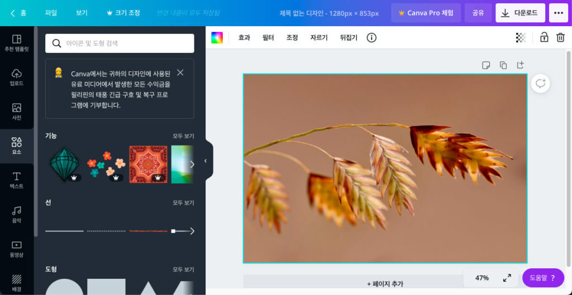Add the gray circle shape
The width and height of the screenshot is (572, 295).
coord(64,287)
